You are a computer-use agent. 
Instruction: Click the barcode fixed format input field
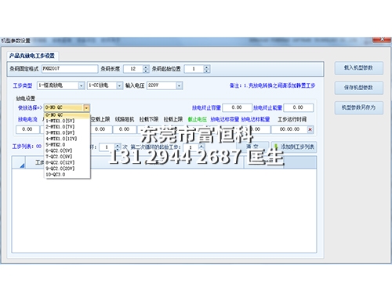(x=70, y=69)
